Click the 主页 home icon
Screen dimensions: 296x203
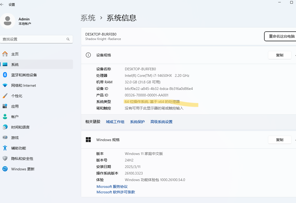(x=5, y=54)
